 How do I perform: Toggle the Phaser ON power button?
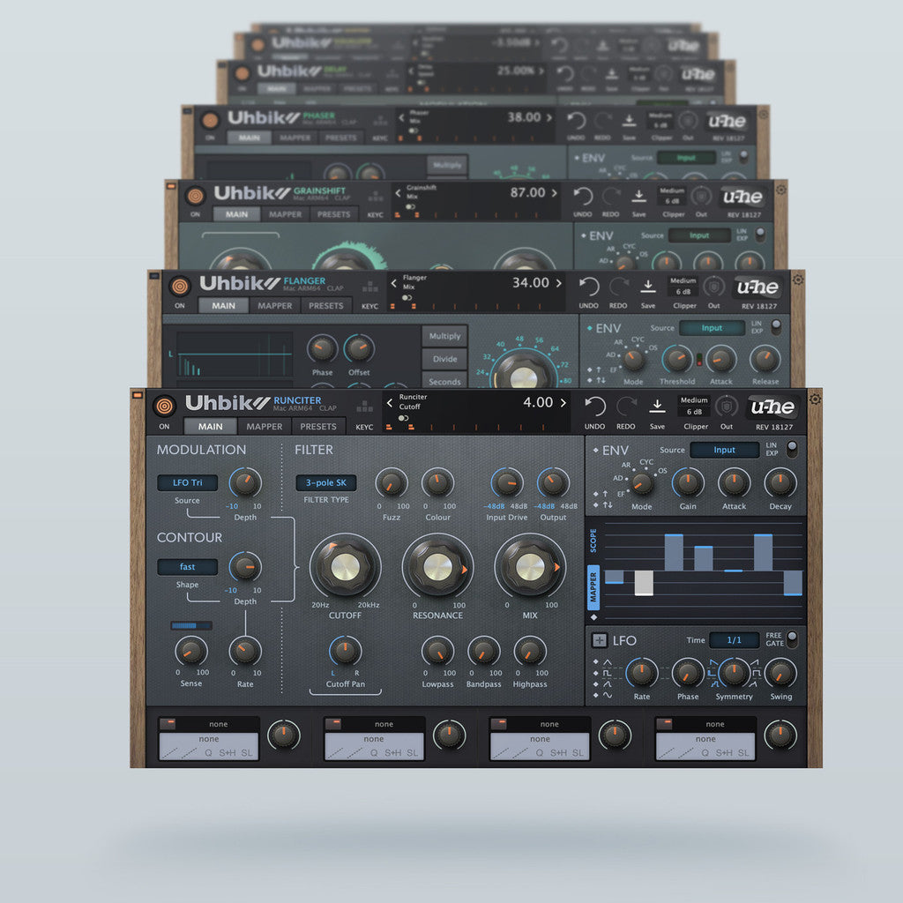pyautogui.click(x=210, y=120)
